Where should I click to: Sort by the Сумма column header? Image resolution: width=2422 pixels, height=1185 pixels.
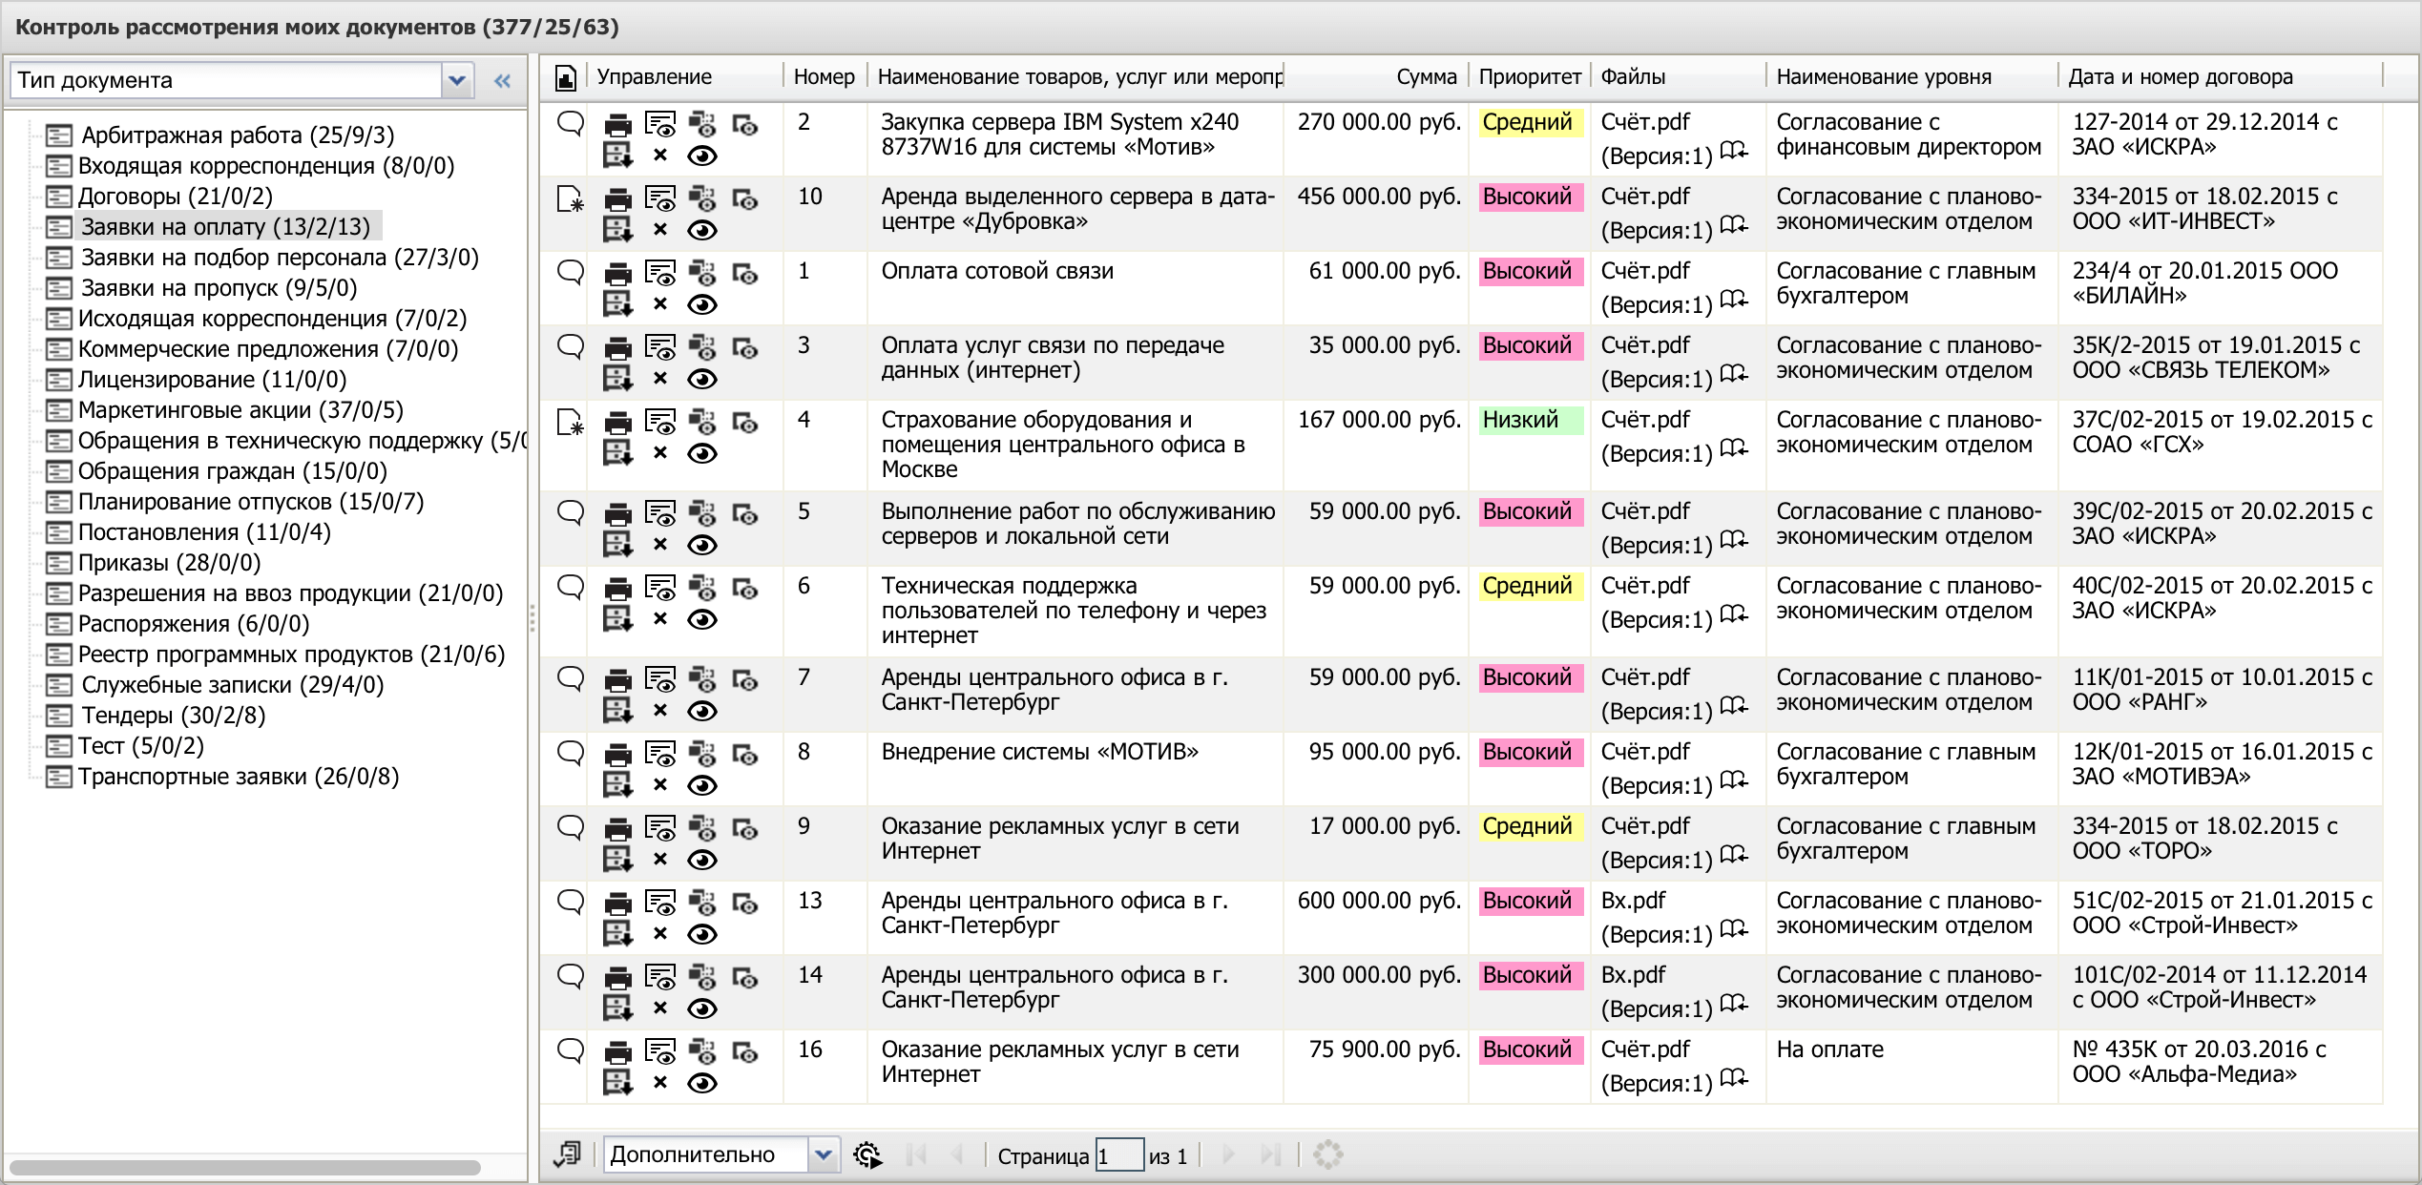(x=1426, y=77)
